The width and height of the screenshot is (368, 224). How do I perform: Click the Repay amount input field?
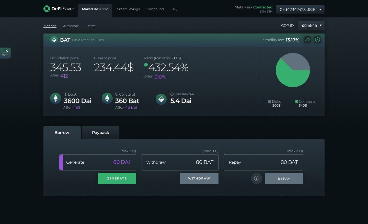263,162
